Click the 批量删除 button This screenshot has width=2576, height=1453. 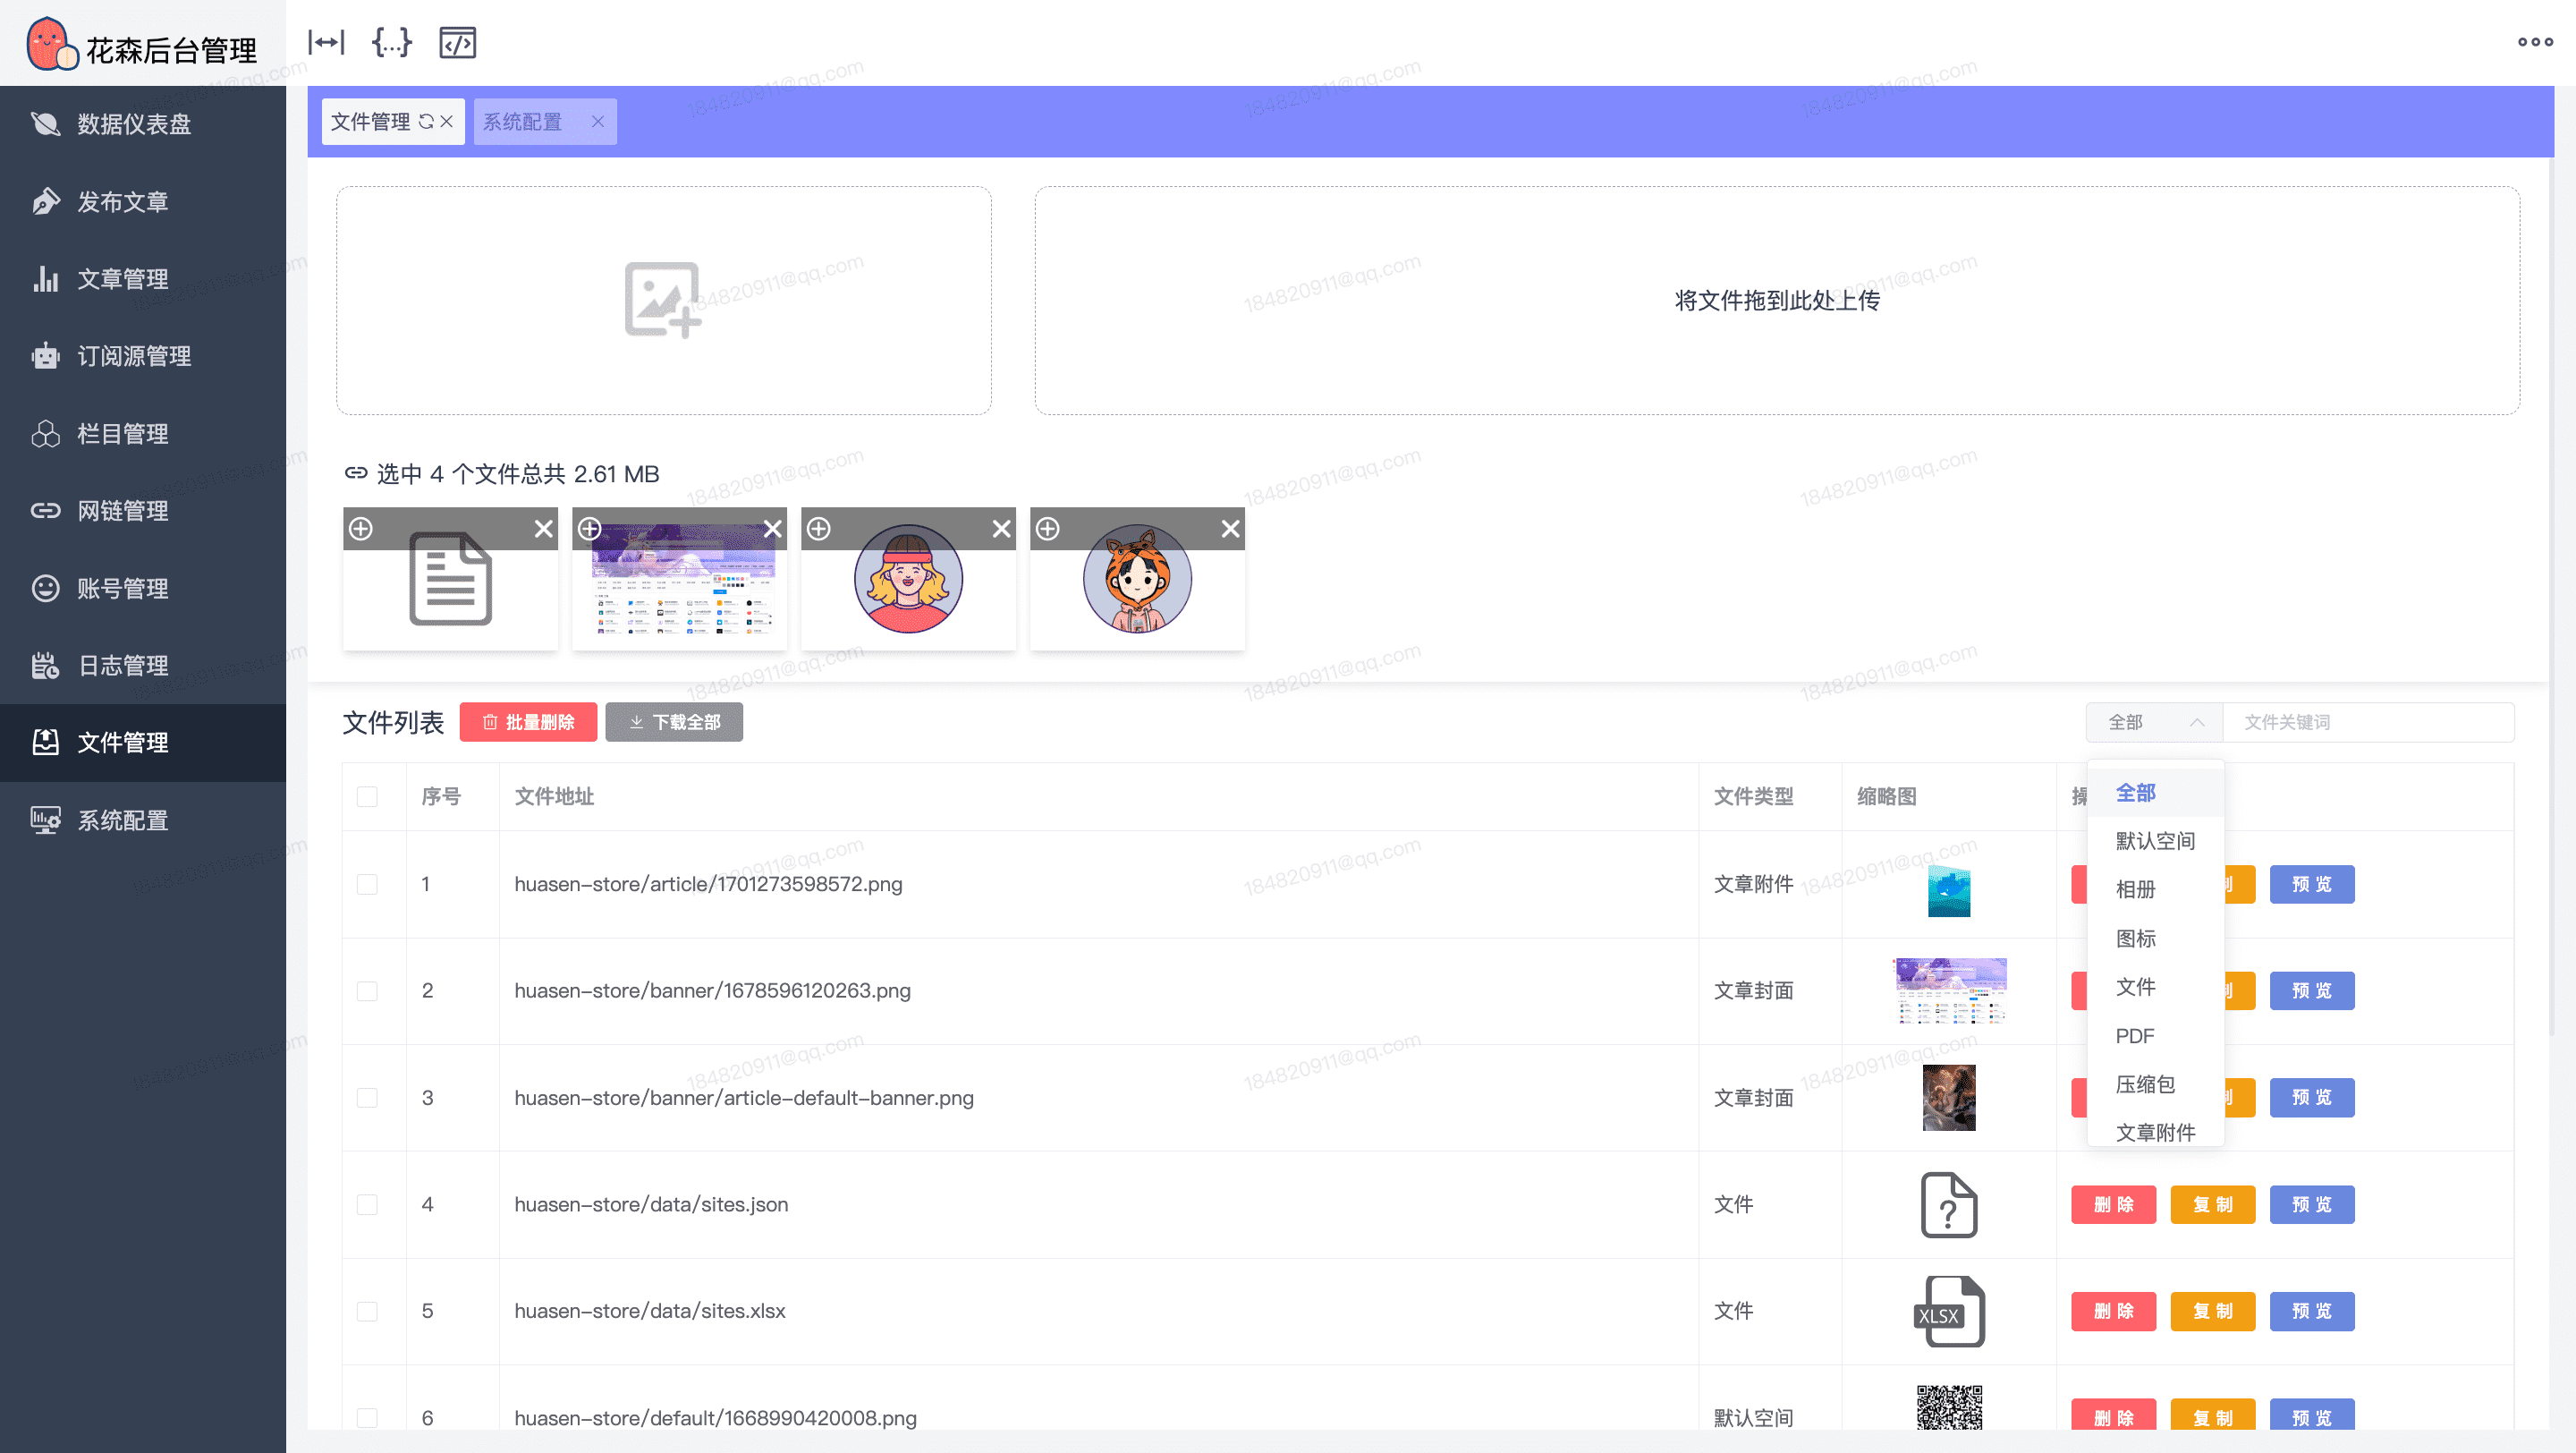coord(528,722)
